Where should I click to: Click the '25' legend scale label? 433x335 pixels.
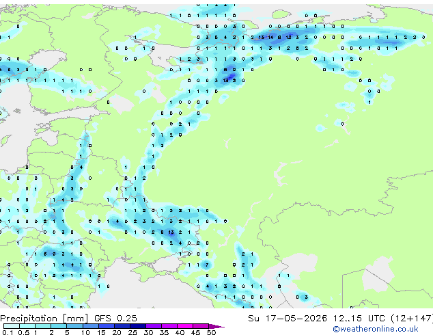(132, 332)
